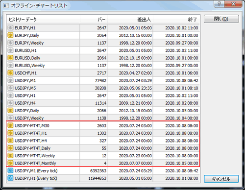The height and width of the screenshot is (190, 245).
Task: Click the grey icon beside USDJPY,M5
Action: [10, 88]
